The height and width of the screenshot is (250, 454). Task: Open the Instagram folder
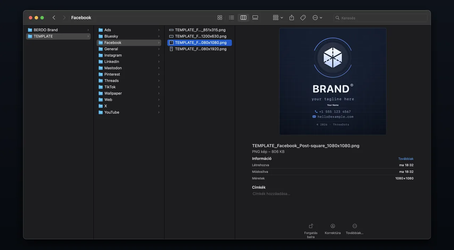[x=129, y=56]
